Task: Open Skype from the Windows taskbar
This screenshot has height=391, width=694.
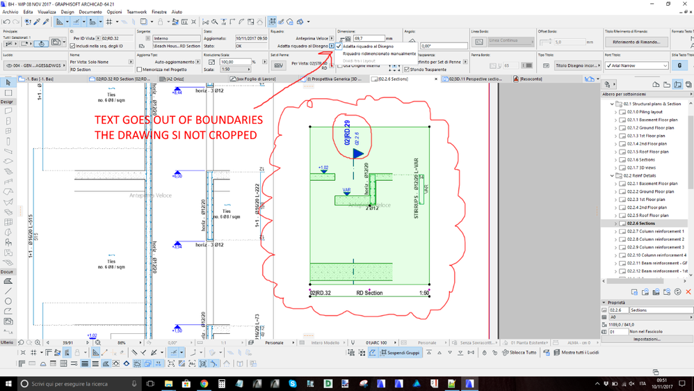Action: 293,383
